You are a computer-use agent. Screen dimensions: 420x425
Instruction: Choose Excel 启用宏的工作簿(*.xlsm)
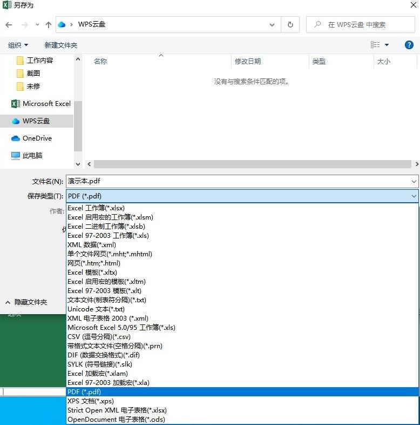pos(242,217)
